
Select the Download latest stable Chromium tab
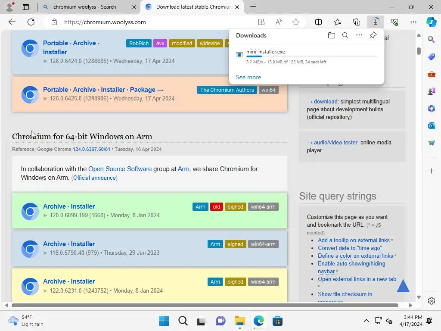coord(193,7)
